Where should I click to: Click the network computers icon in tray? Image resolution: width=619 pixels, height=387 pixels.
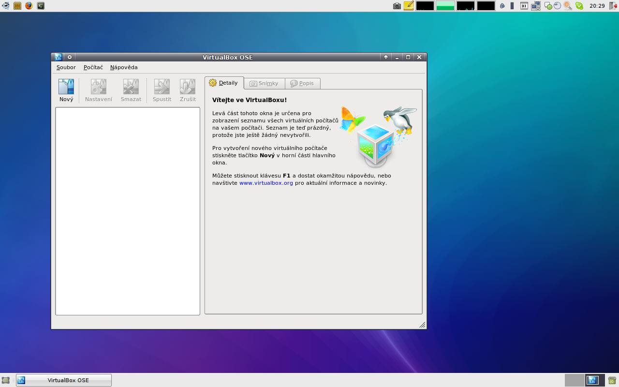click(535, 6)
